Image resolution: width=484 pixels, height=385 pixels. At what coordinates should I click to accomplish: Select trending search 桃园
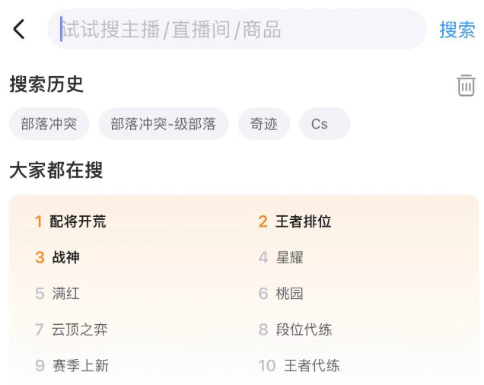click(289, 293)
